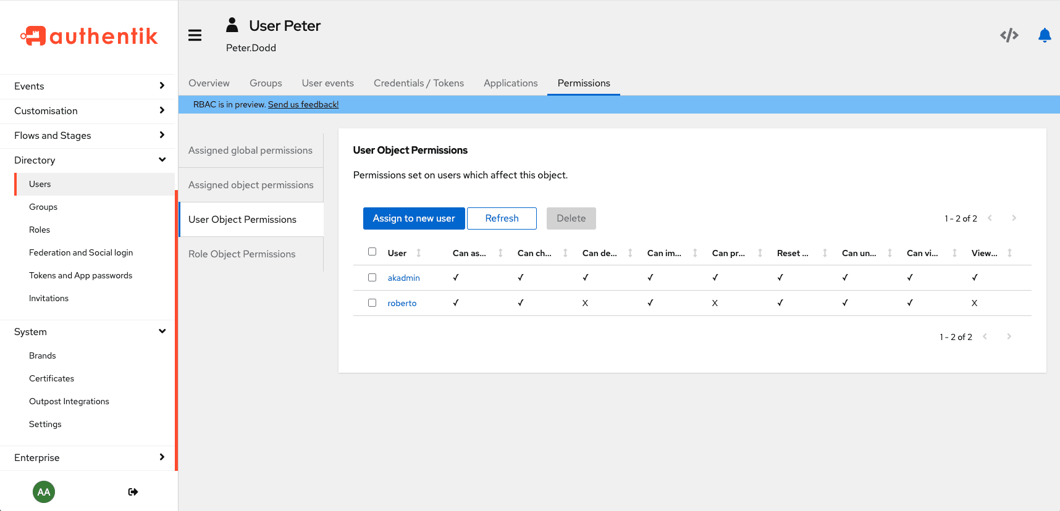1060x511 pixels.
Task: Click the authentik logo
Action: (89, 36)
